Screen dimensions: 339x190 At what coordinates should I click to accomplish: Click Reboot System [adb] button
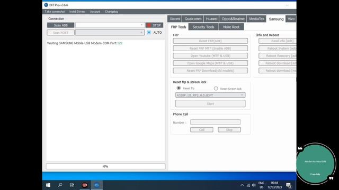click(278, 48)
